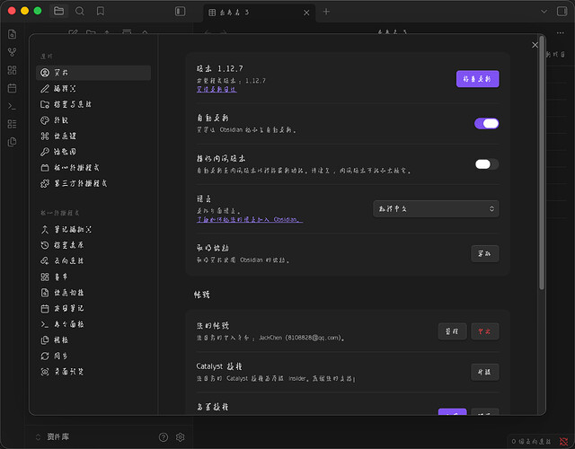The image size is (575, 449).
Task: Select the open tab ending in 3
Action: coord(260,13)
